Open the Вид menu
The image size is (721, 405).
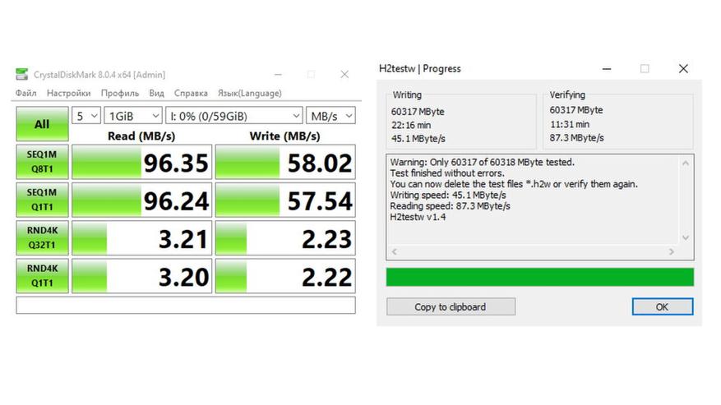tap(156, 93)
